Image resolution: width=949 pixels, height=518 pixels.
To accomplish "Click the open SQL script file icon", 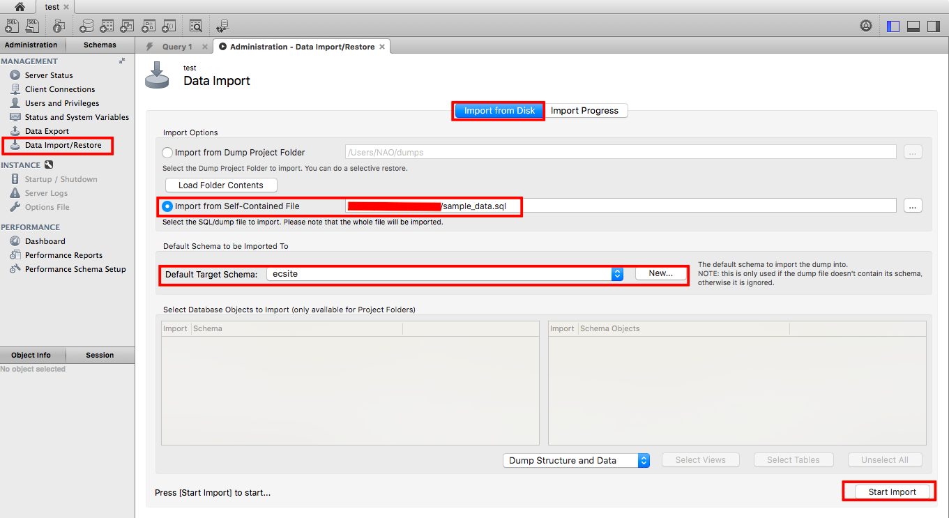I will click(x=33, y=26).
